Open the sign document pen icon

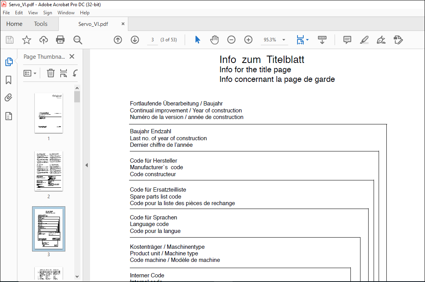pyautogui.click(x=381, y=40)
